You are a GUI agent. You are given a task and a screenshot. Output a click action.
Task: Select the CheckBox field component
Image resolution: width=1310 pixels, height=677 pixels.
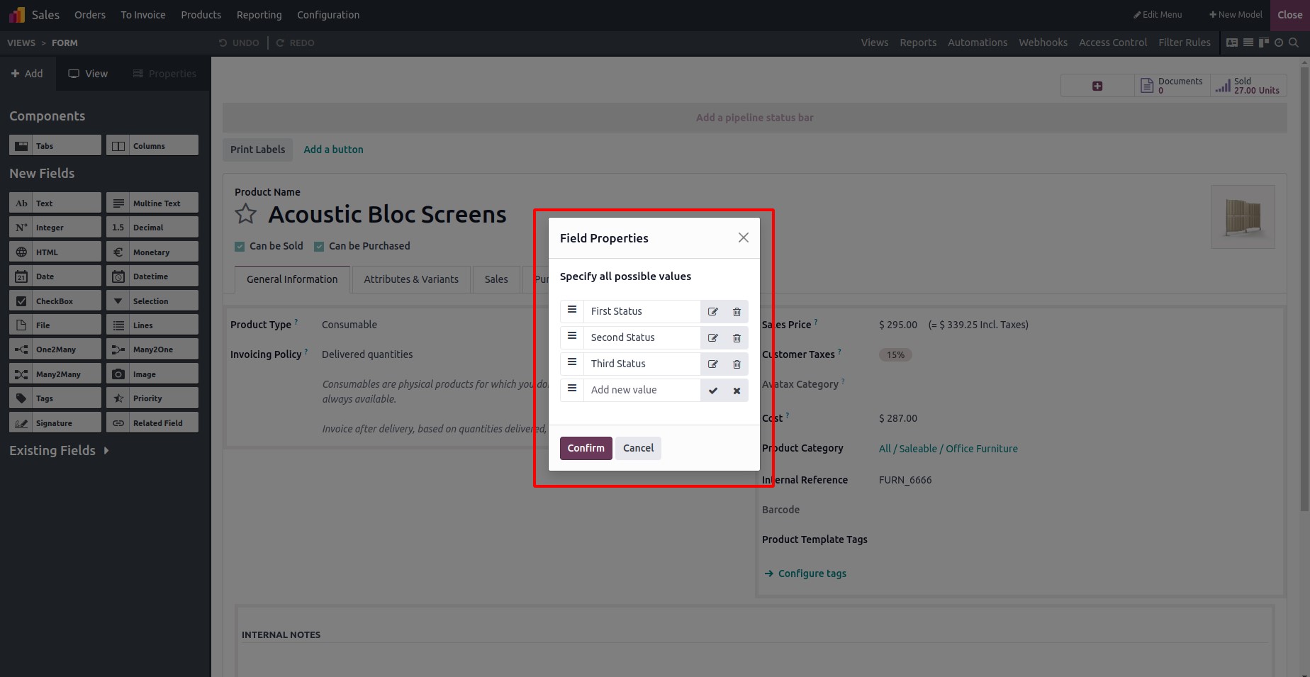[x=55, y=301]
